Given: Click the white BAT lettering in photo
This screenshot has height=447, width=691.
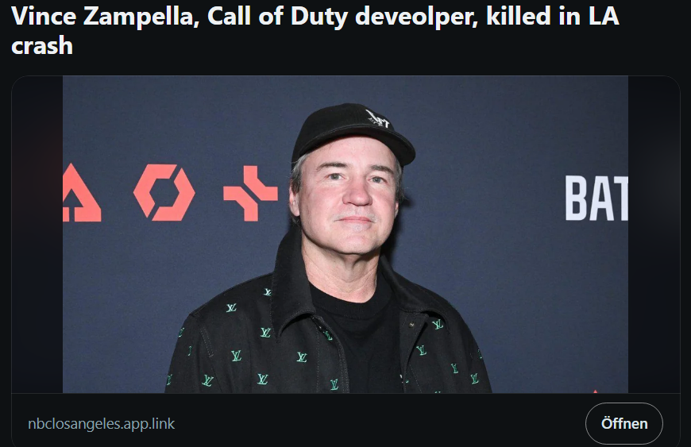Looking at the screenshot, I should click(596, 198).
